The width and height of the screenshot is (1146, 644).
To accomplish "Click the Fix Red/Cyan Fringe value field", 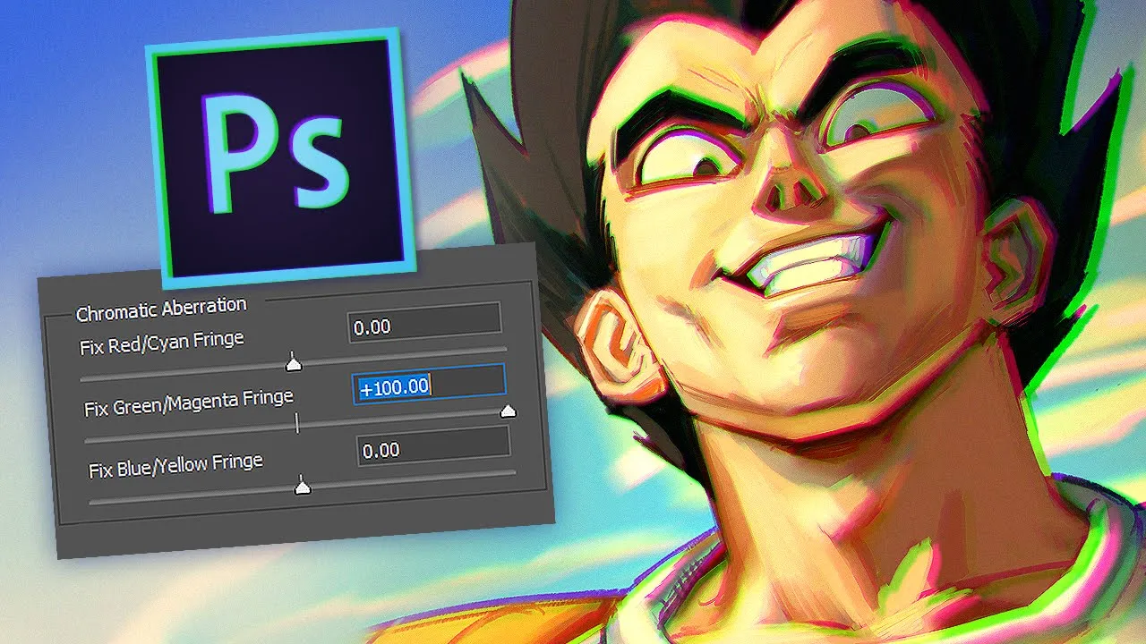I will click(423, 324).
